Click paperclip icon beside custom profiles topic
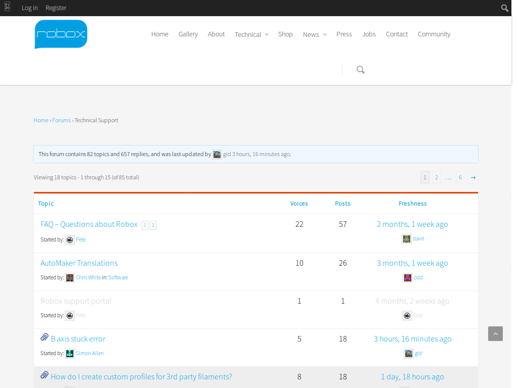The image size is (518, 388). click(x=45, y=375)
